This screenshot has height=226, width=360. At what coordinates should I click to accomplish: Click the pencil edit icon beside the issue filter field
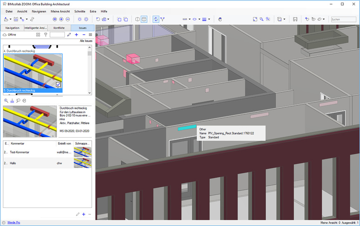69,35
